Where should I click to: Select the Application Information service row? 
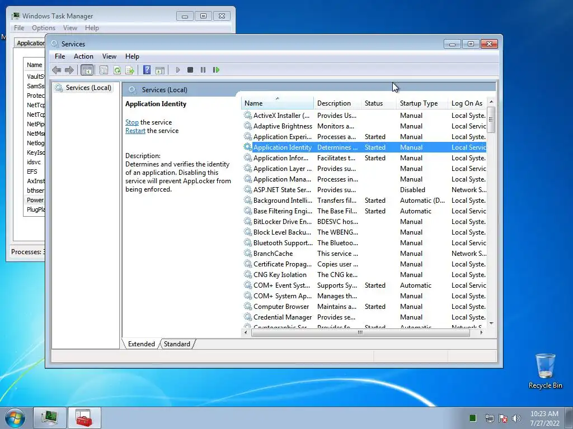pyautogui.click(x=364, y=158)
